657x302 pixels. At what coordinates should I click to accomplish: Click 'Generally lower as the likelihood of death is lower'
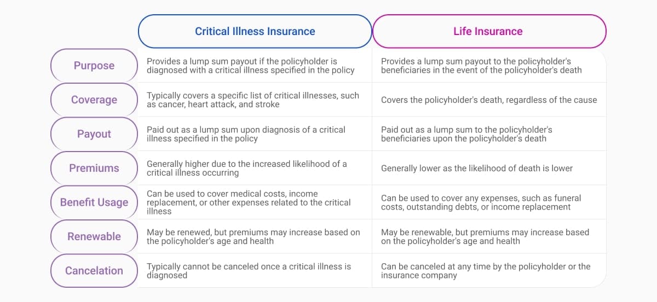[x=476, y=168]
